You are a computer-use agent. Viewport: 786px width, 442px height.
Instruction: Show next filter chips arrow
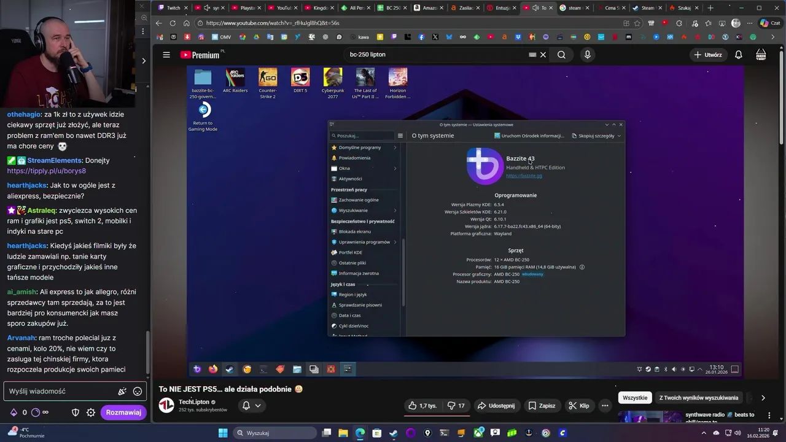pos(763,398)
